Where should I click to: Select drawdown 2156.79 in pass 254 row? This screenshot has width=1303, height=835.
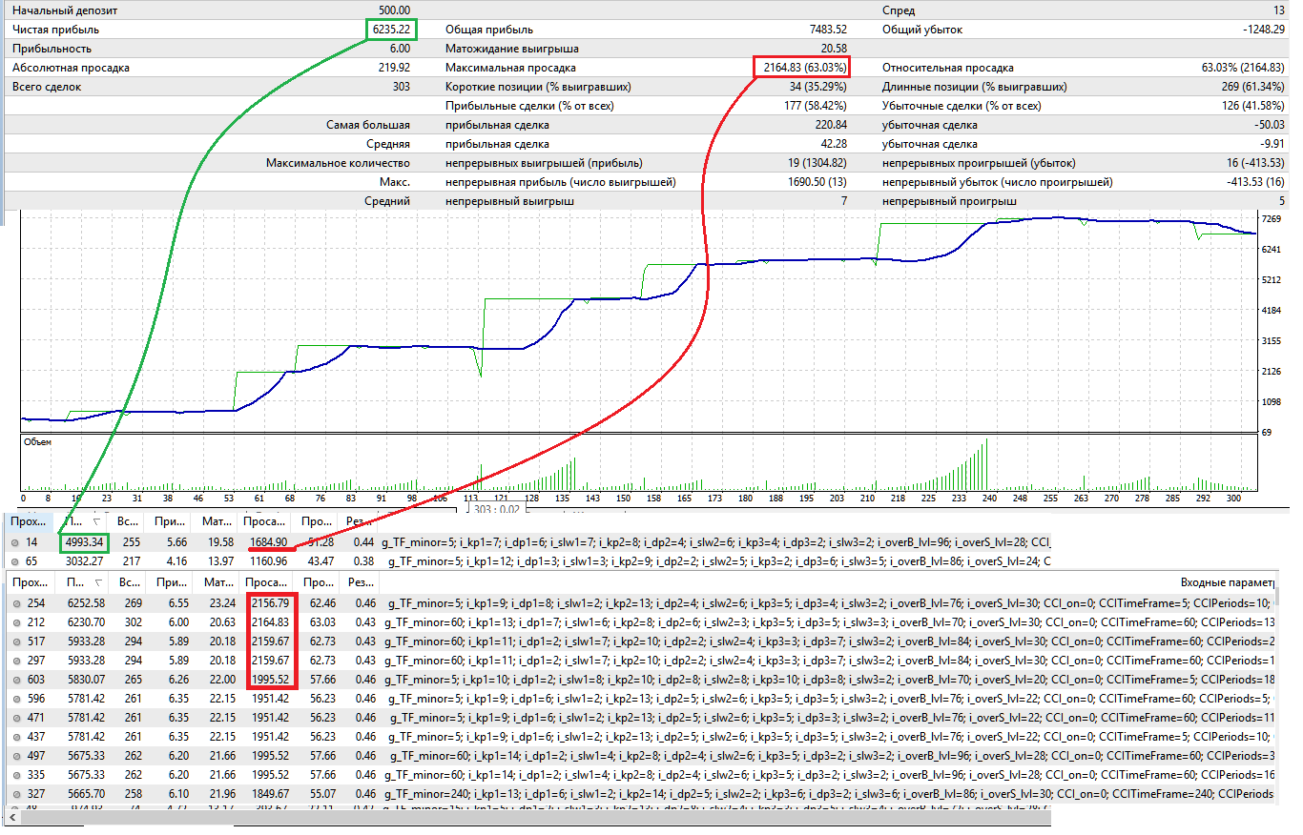[x=269, y=603]
